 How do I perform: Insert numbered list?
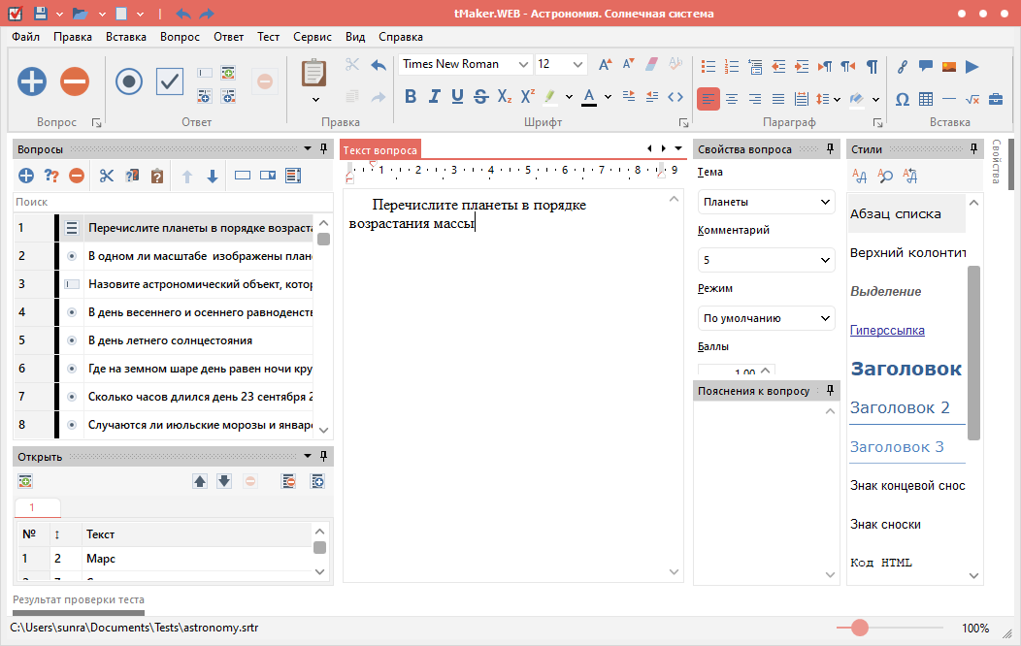(x=732, y=66)
